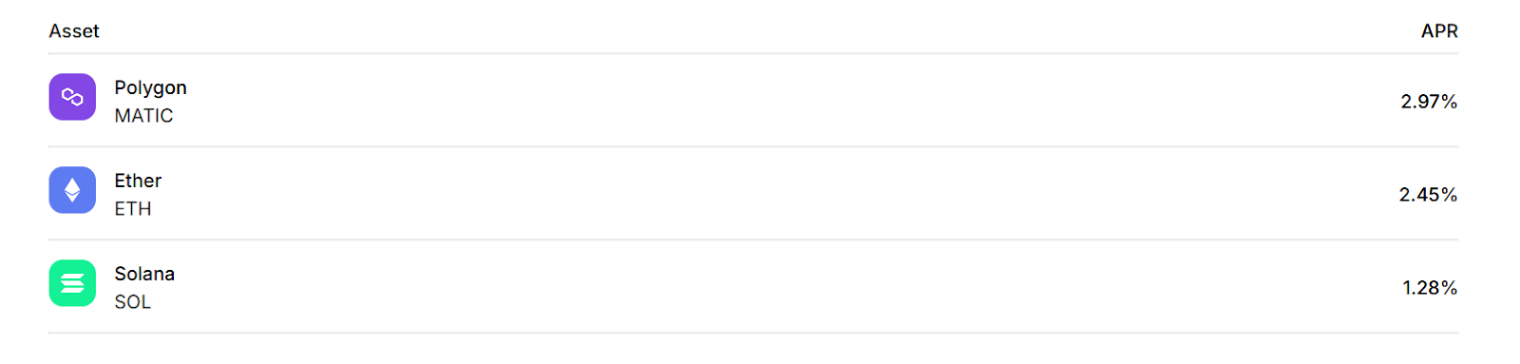
Task: Click the purple Polygon logo icon
Action: (x=72, y=97)
